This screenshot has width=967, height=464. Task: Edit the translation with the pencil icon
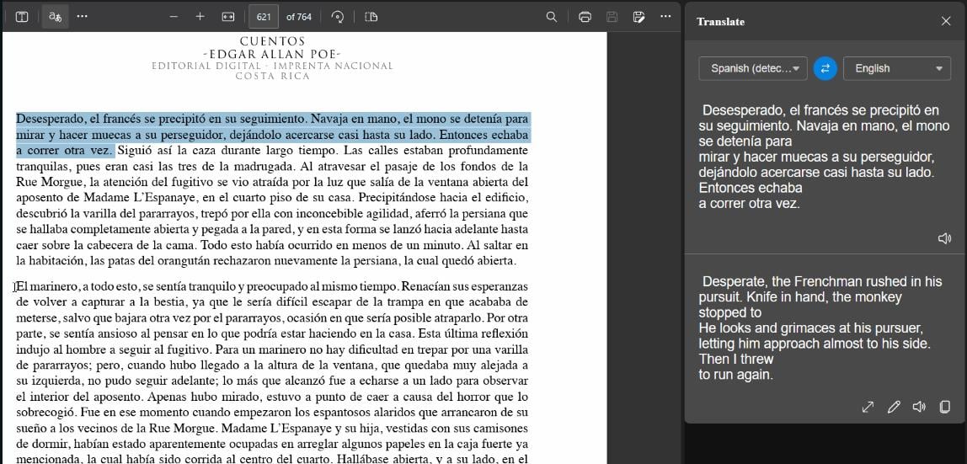[894, 407]
